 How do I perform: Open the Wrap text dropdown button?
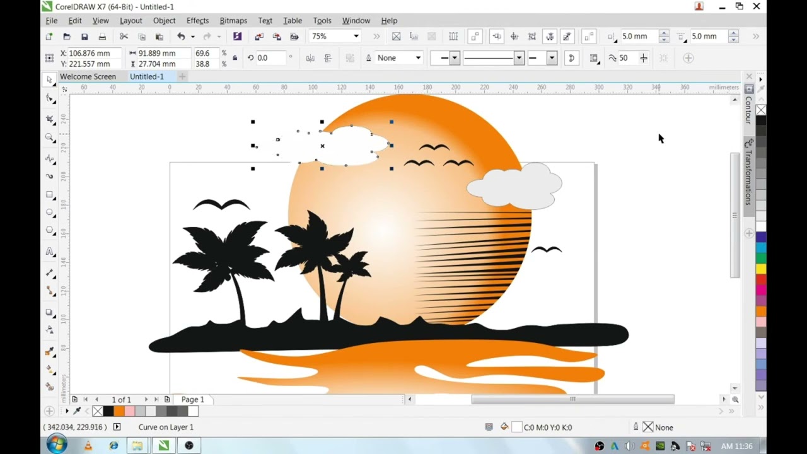(x=594, y=58)
